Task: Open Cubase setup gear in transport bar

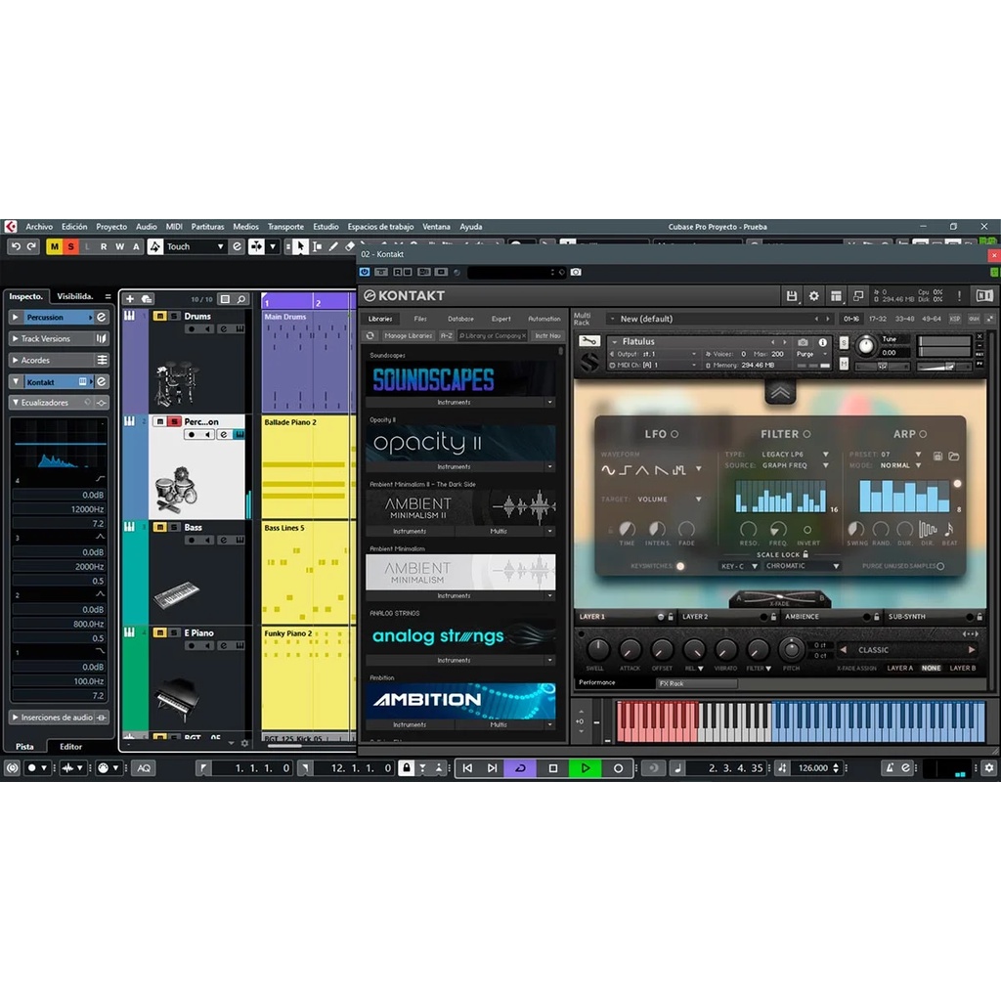Action: coord(989,768)
